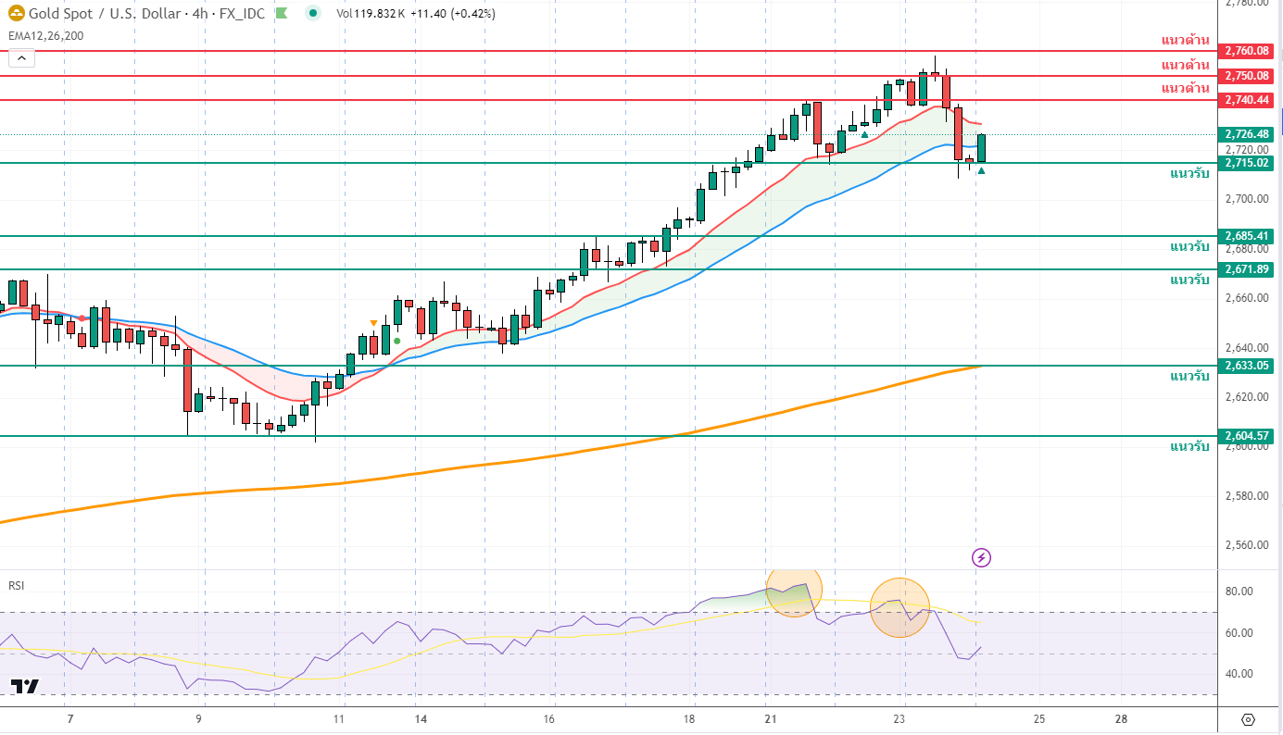1283x735 pixels.
Task: Click the red dot marker on EMA
Action: pos(82,318)
